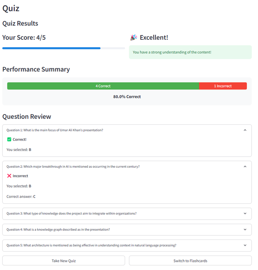Click Question 1 header about Umar Ali Khan
Screen dimensions: 258x270
tap(55, 130)
